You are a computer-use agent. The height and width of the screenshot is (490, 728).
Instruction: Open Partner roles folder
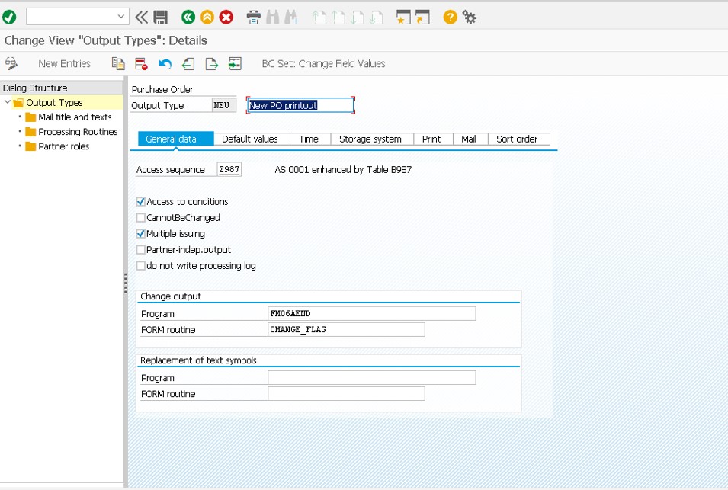coord(63,146)
